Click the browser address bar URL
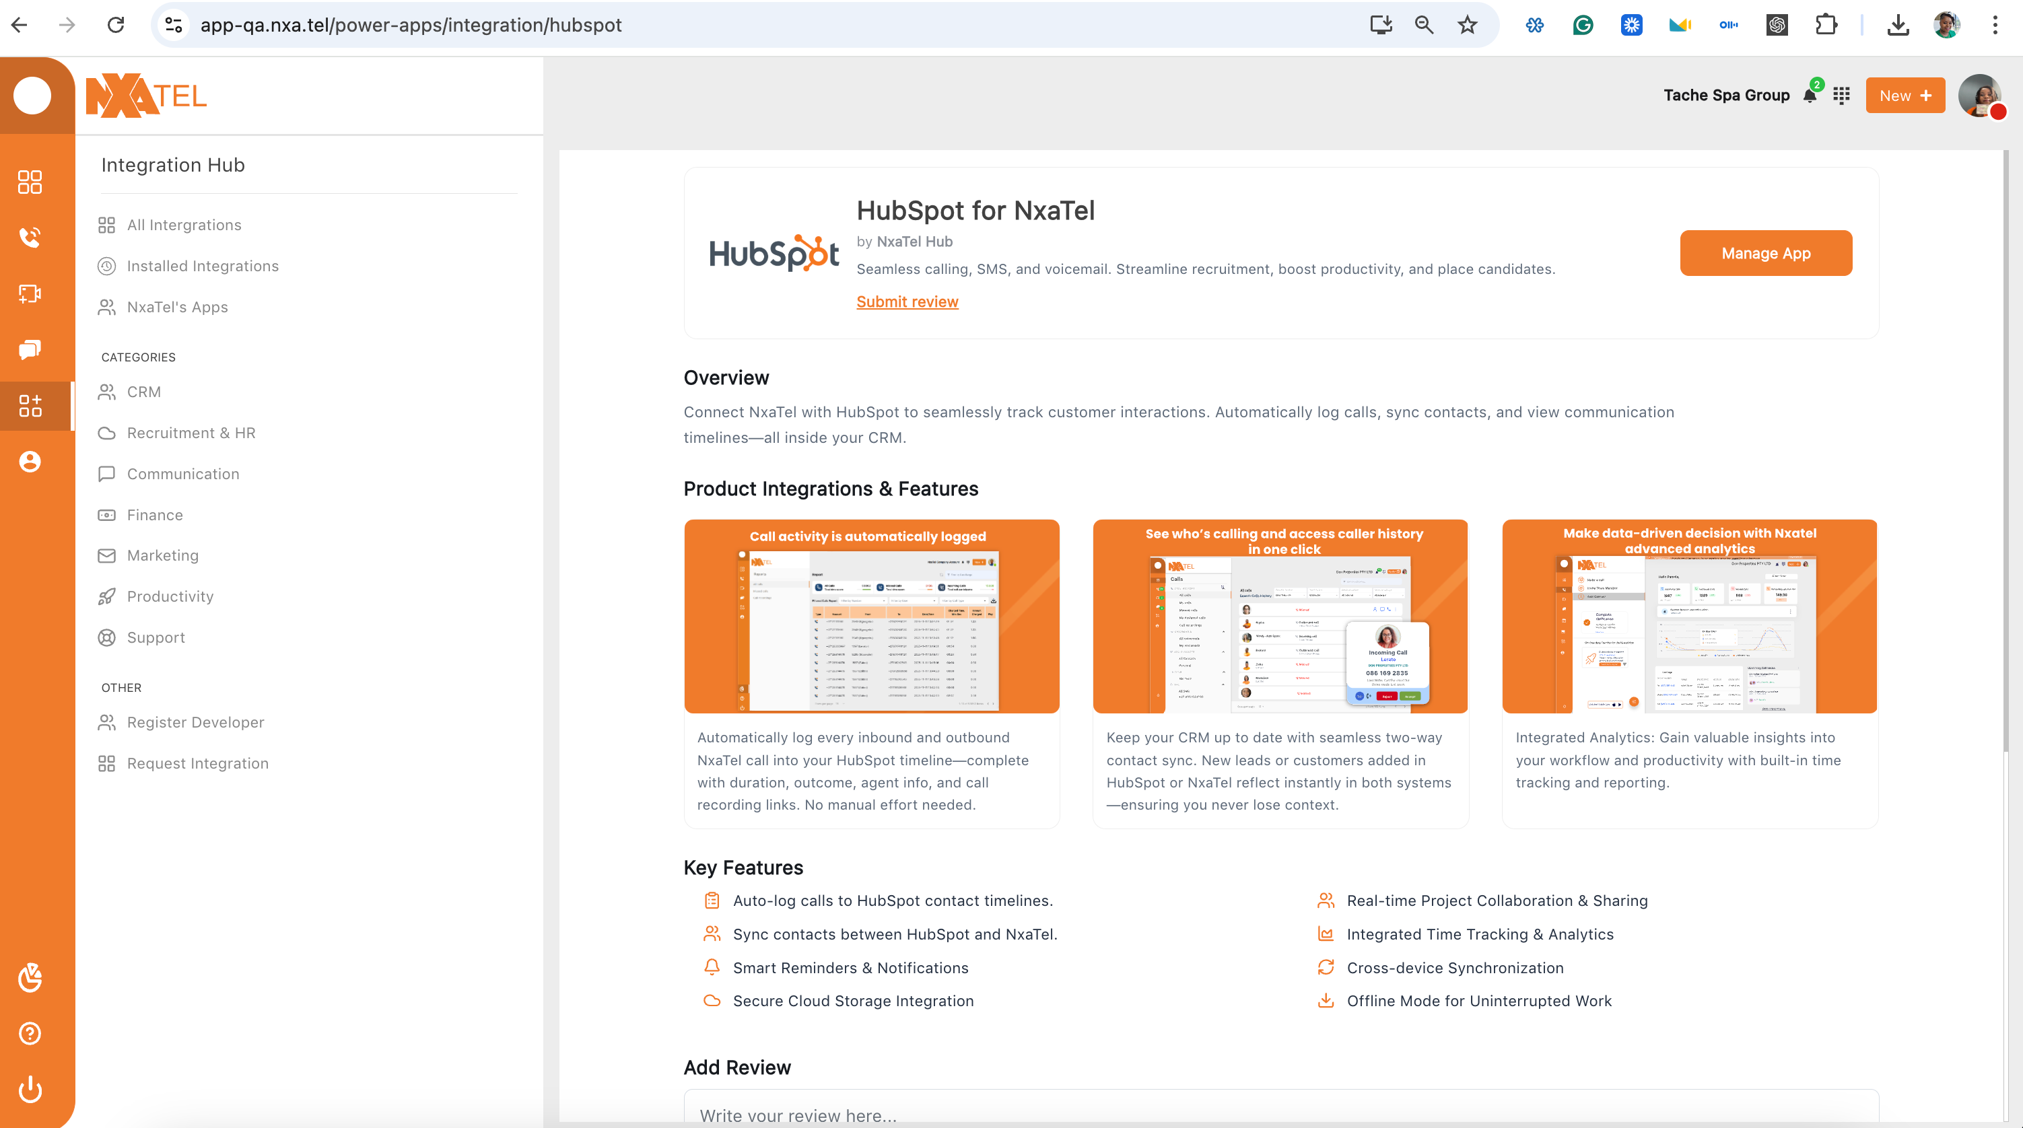Viewport: 2023px width, 1128px height. [411, 25]
